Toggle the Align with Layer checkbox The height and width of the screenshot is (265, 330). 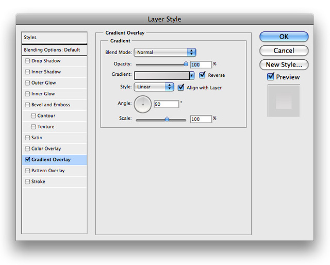[181, 87]
